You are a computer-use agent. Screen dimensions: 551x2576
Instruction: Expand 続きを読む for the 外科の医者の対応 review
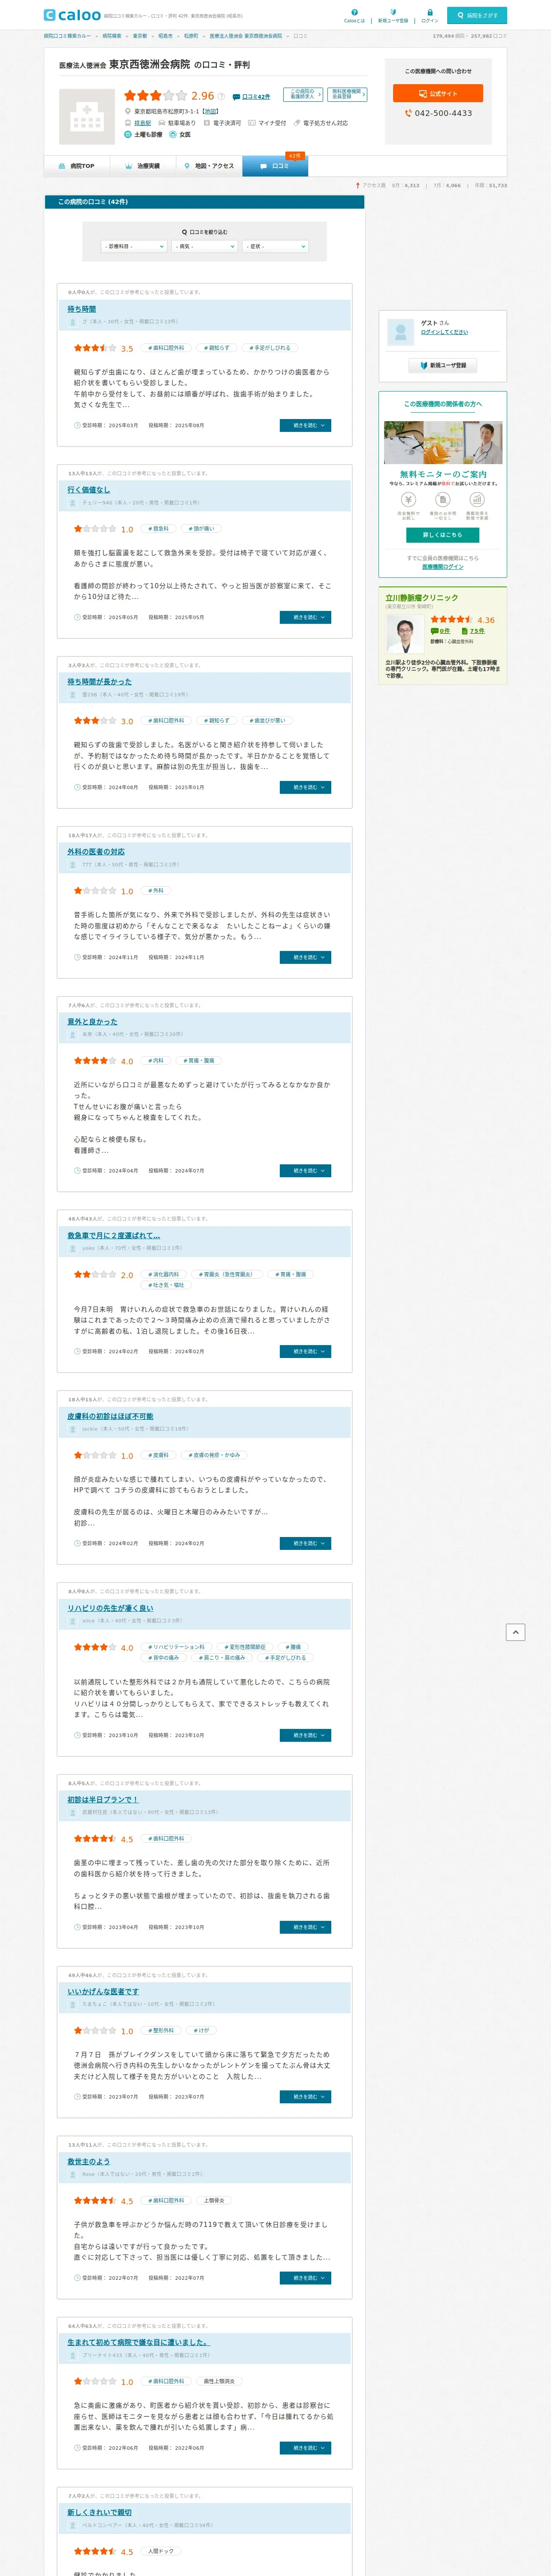point(305,957)
